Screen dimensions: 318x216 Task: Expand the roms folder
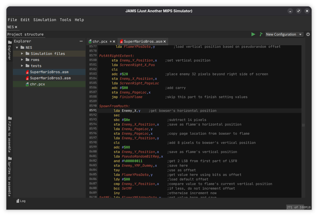[x=22, y=59]
